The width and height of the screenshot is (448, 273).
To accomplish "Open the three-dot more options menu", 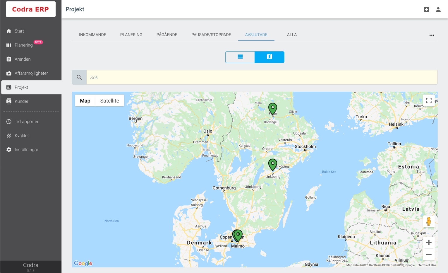I will pos(432,35).
